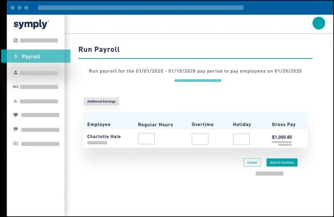334x217 pixels.
Task: Click the symply logo
Action: coord(31,24)
